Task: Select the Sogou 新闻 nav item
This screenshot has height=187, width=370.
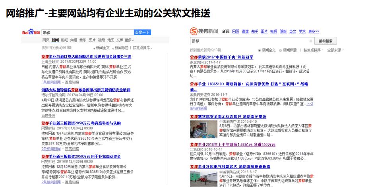Action: [226, 31]
